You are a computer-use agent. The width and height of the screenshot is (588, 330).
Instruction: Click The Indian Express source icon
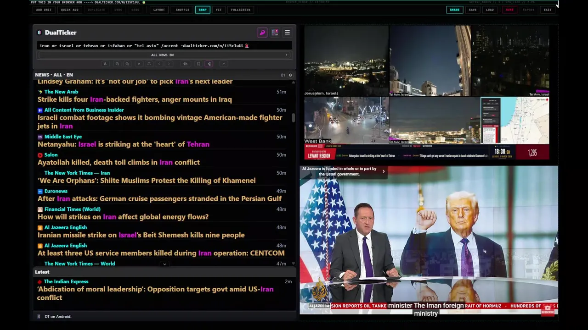click(x=40, y=282)
